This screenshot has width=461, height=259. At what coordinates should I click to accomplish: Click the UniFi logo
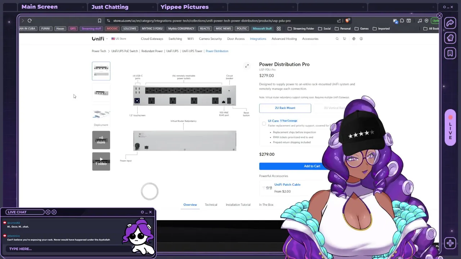click(x=98, y=38)
